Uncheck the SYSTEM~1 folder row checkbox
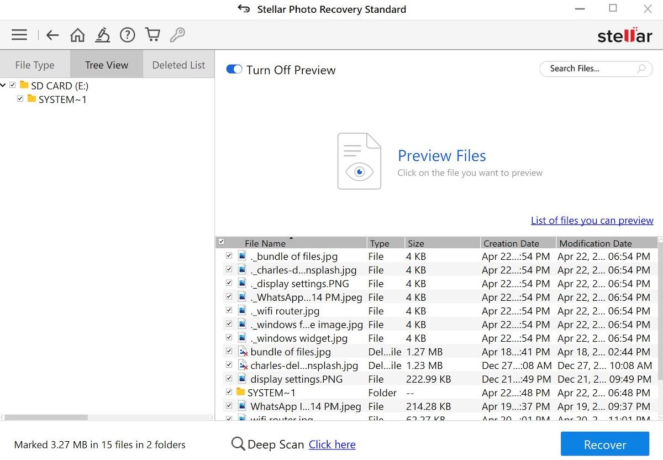663x460 pixels. point(229,393)
